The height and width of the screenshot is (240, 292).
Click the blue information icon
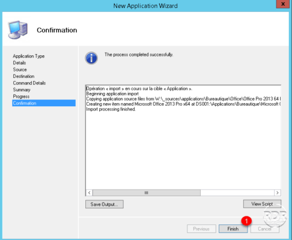click(x=91, y=58)
